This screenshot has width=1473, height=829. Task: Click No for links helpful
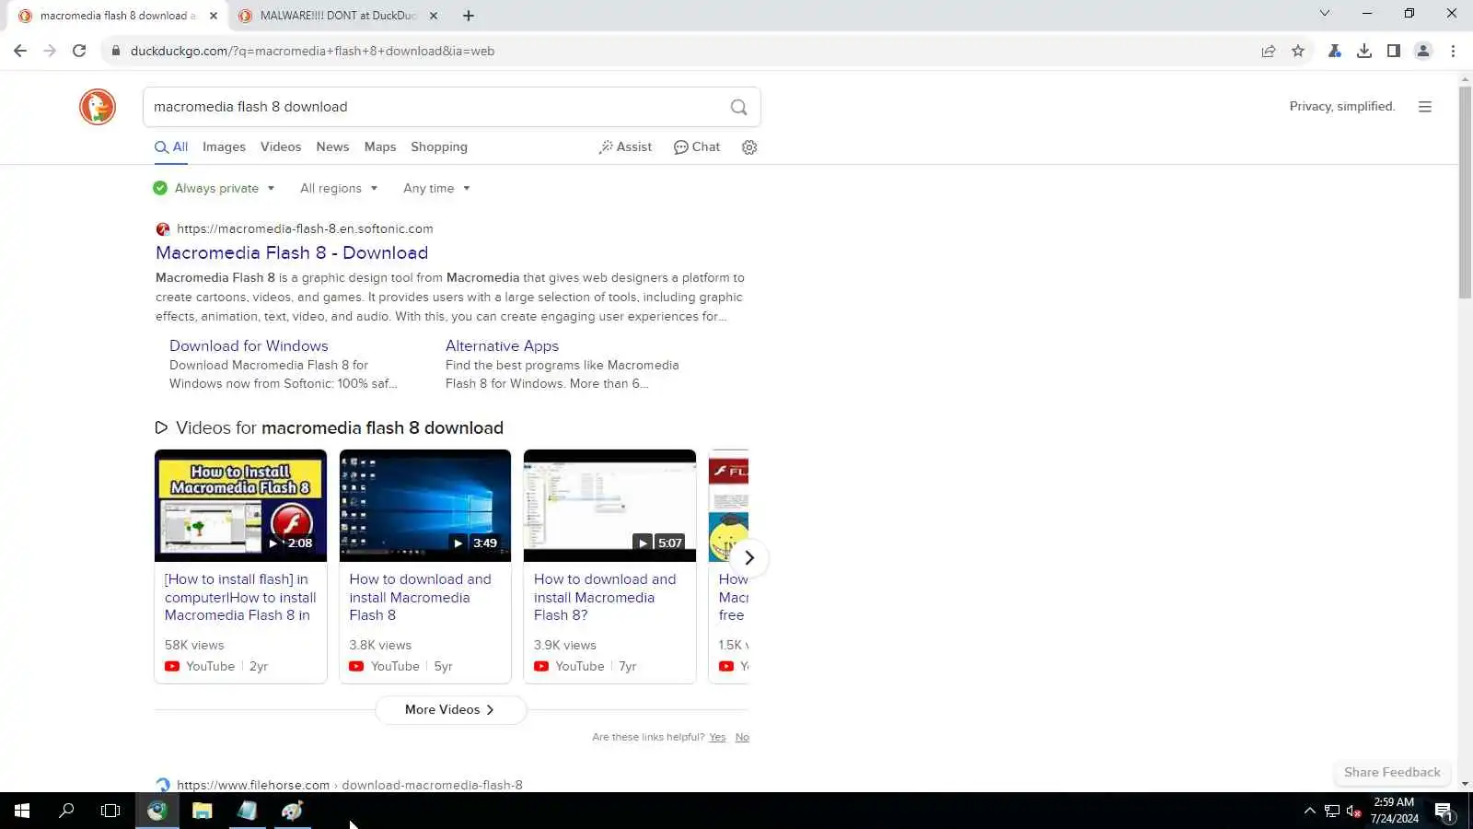pyautogui.click(x=742, y=737)
